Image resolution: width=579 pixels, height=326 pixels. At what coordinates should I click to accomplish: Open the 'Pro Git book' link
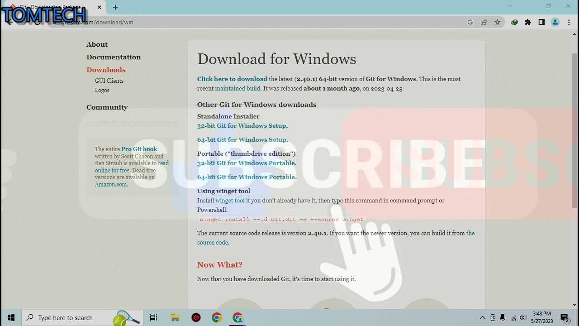(x=139, y=149)
